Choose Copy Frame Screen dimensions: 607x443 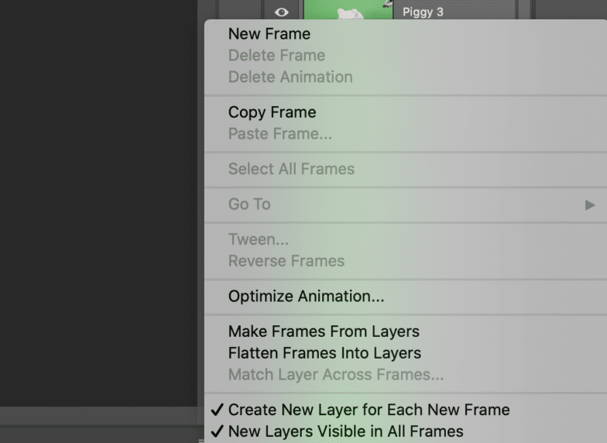pyautogui.click(x=273, y=113)
